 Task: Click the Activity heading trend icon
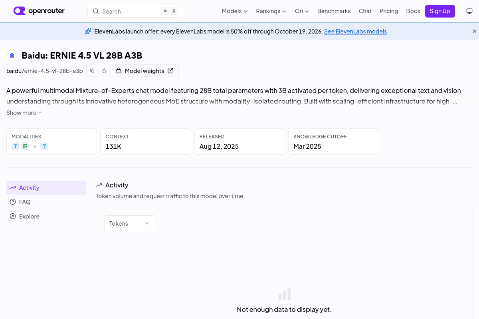click(x=99, y=185)
